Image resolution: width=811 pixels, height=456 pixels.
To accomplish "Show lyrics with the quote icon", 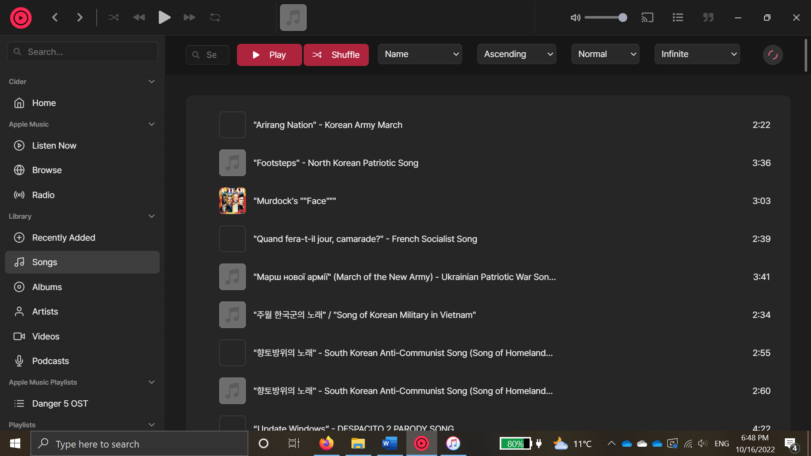I will pos(708,17).
